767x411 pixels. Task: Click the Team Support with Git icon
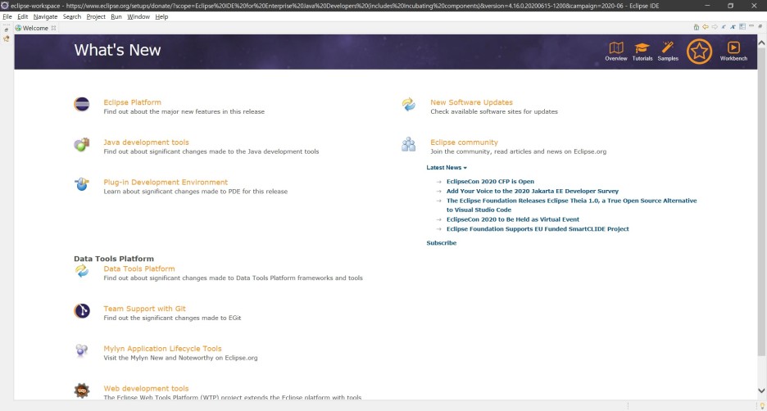[x=82, y=310]
